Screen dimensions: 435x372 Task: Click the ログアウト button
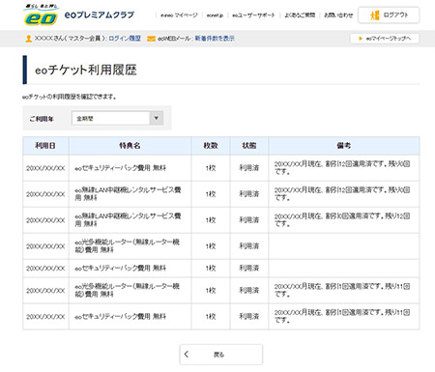pyautogui.click(x=389, y=14)
